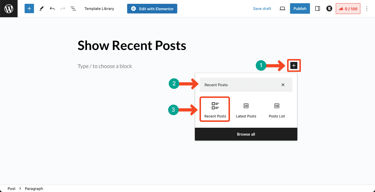
Task: Click the redo arrow icon
Action: [x=63, y=9]
